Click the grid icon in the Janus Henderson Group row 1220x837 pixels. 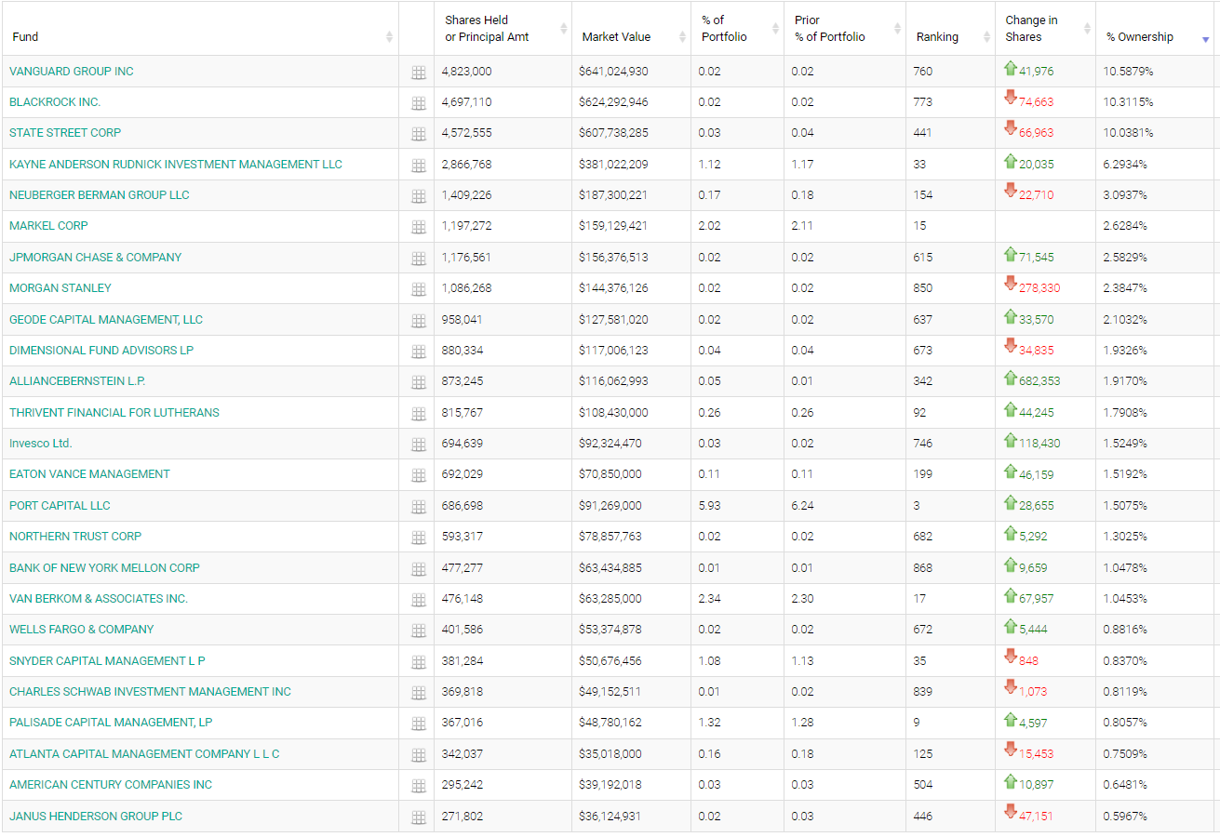point(419,817)
